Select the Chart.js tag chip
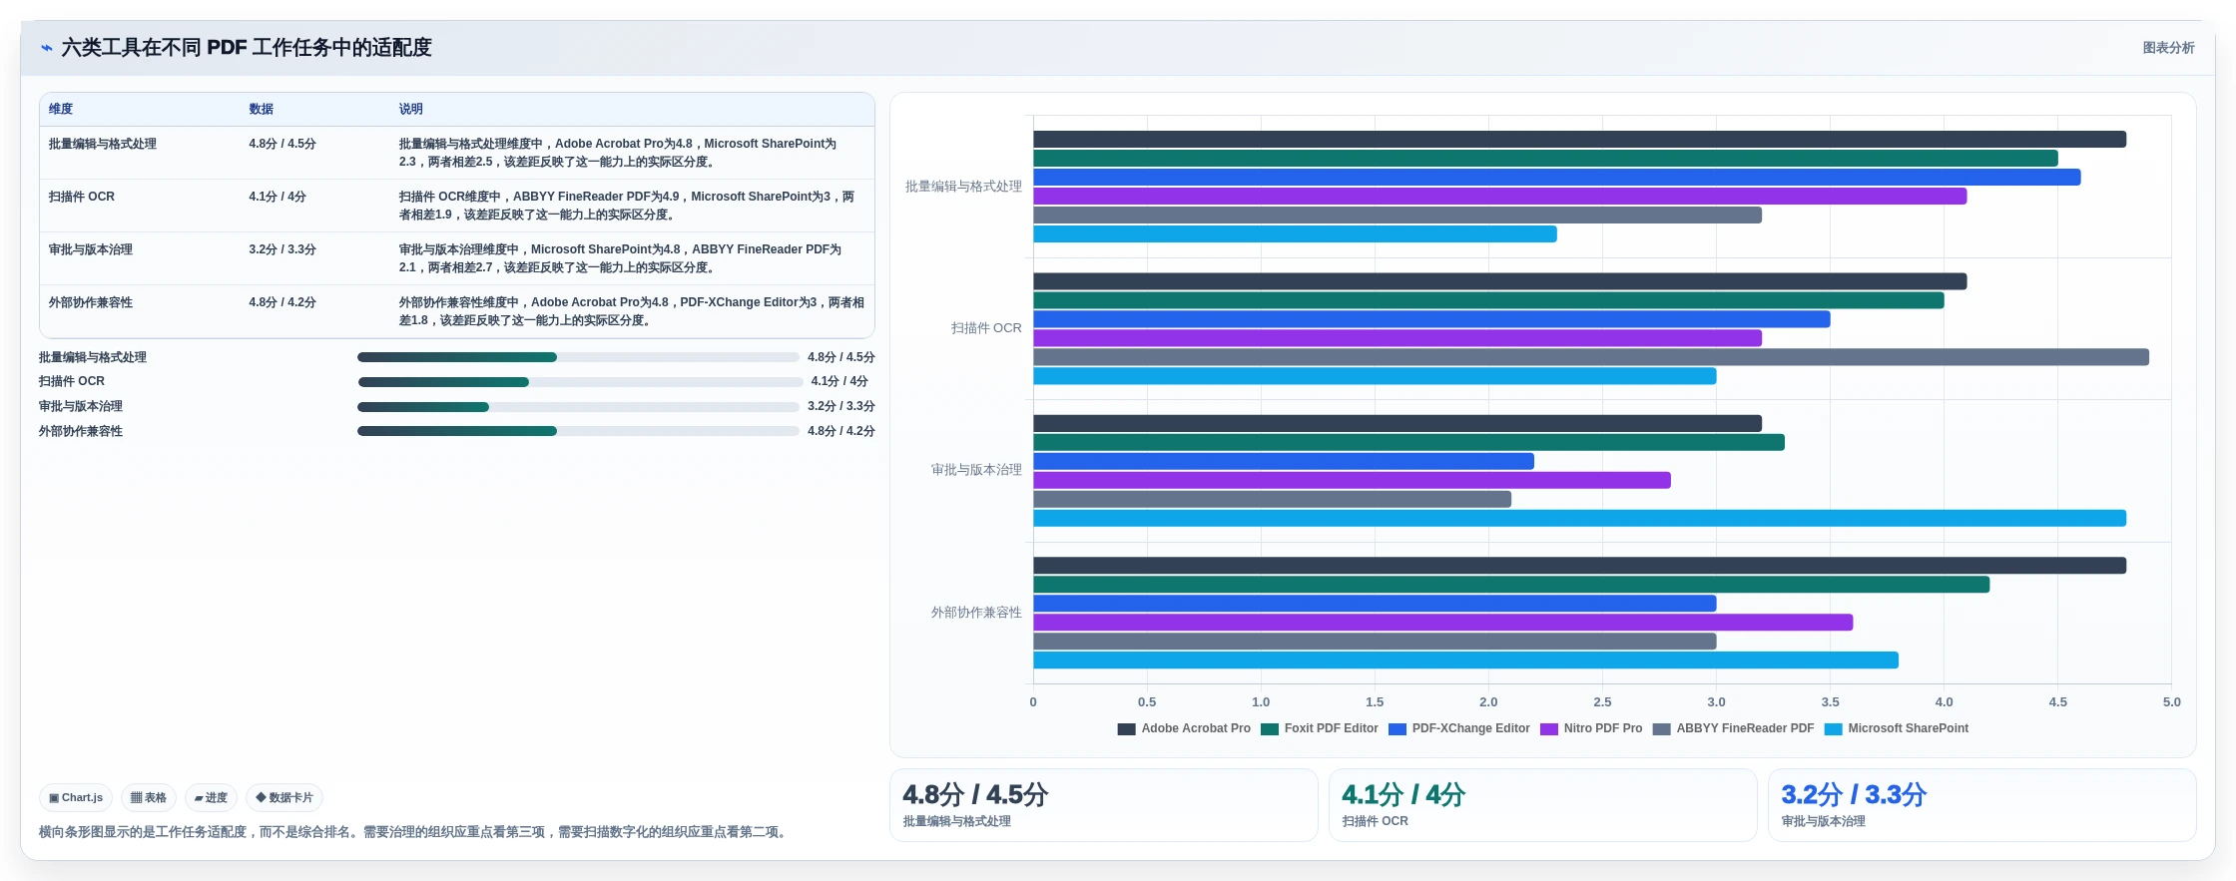Image resolution: width=2236 pixels, height=881 pixels. [x=76, y=798]
